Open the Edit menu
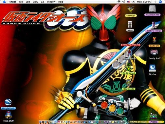The height and width of the screenshot is (124, 165). click(28, 2)
